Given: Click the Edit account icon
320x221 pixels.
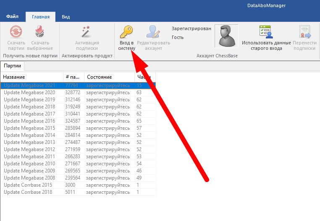Looking at the screenshot, I should [x=153, y=32].
